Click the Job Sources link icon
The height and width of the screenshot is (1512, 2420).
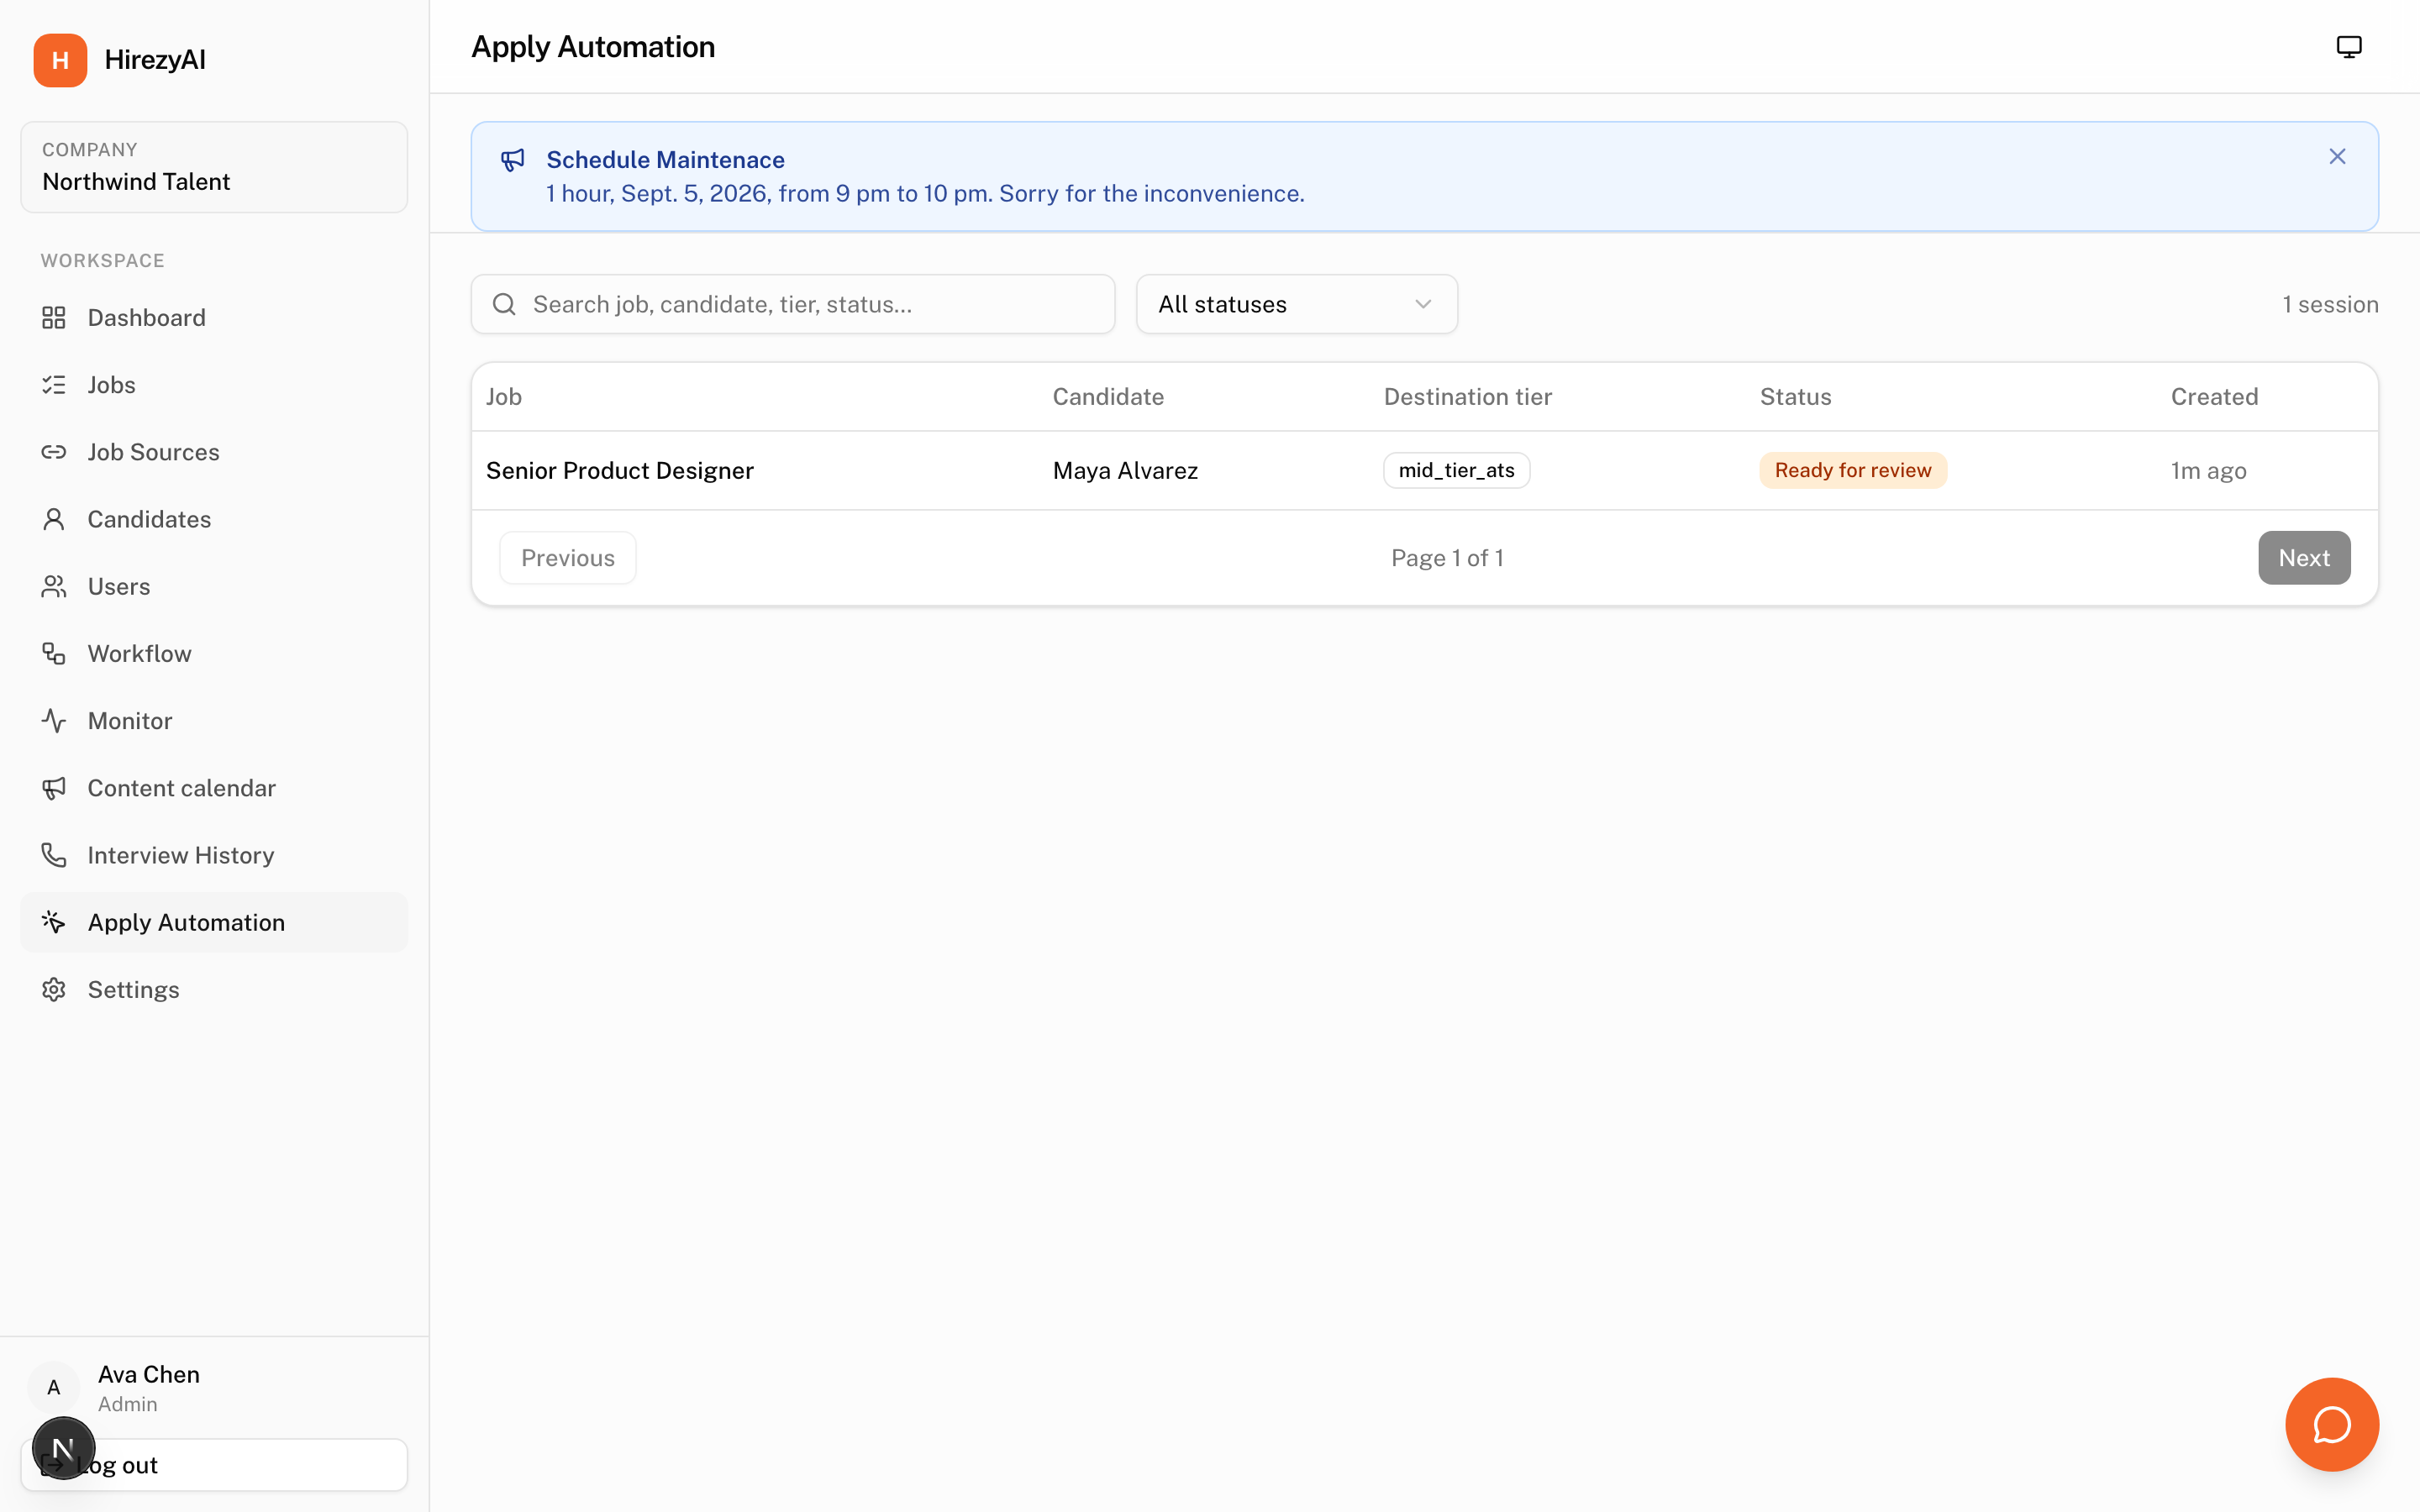point(54,452)
